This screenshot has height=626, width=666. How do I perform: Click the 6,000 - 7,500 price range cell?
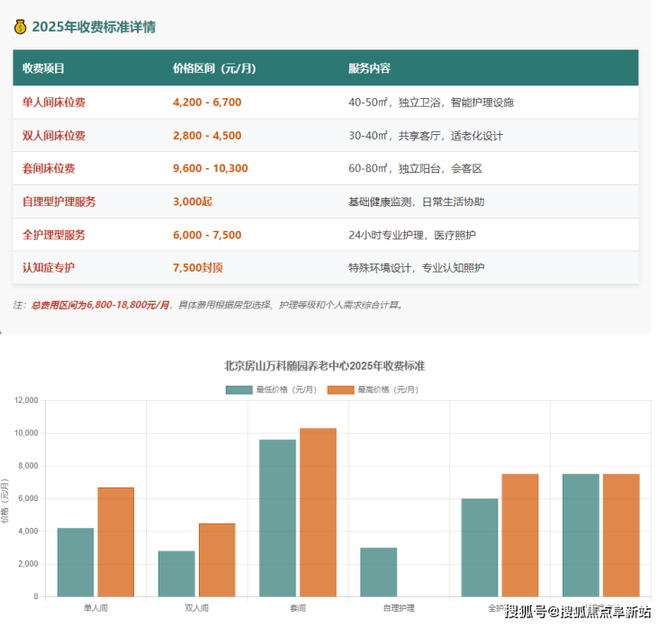pos(207,235)
